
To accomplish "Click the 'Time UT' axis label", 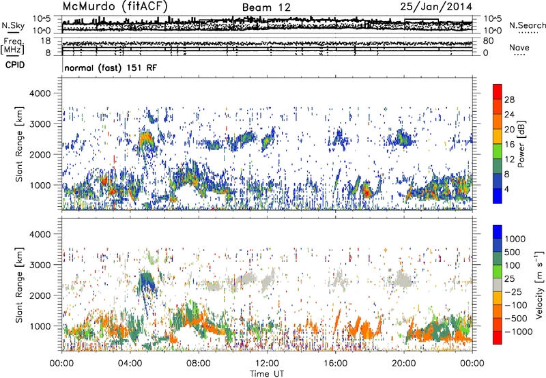I will coord(267,374).
